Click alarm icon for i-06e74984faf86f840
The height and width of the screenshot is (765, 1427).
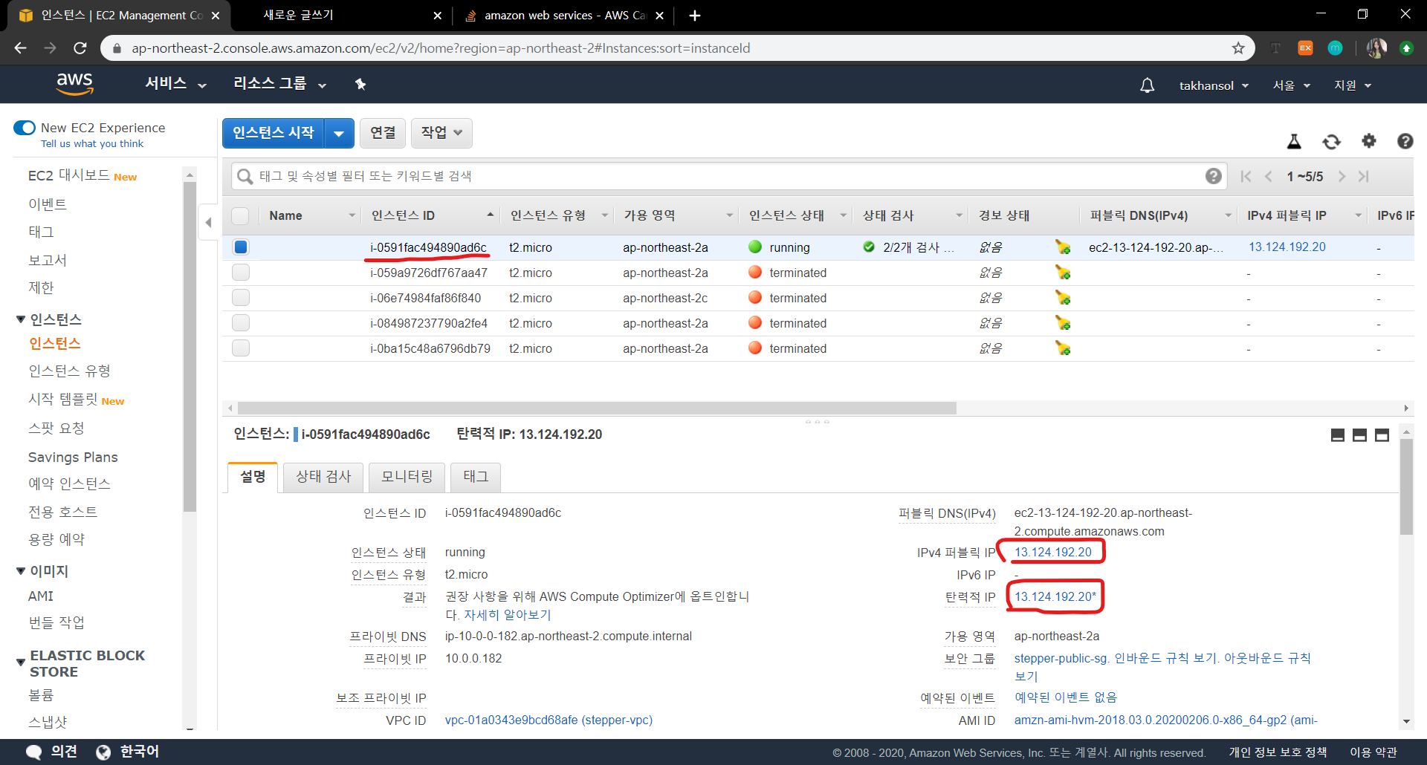tap(1063, 298)
